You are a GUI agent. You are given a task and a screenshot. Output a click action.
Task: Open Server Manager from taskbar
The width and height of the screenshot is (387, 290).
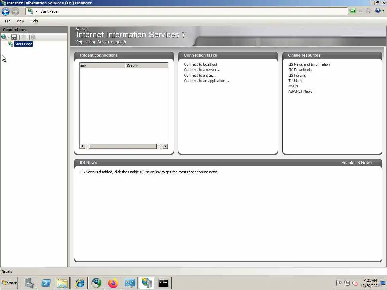click(x=29, y=283)
